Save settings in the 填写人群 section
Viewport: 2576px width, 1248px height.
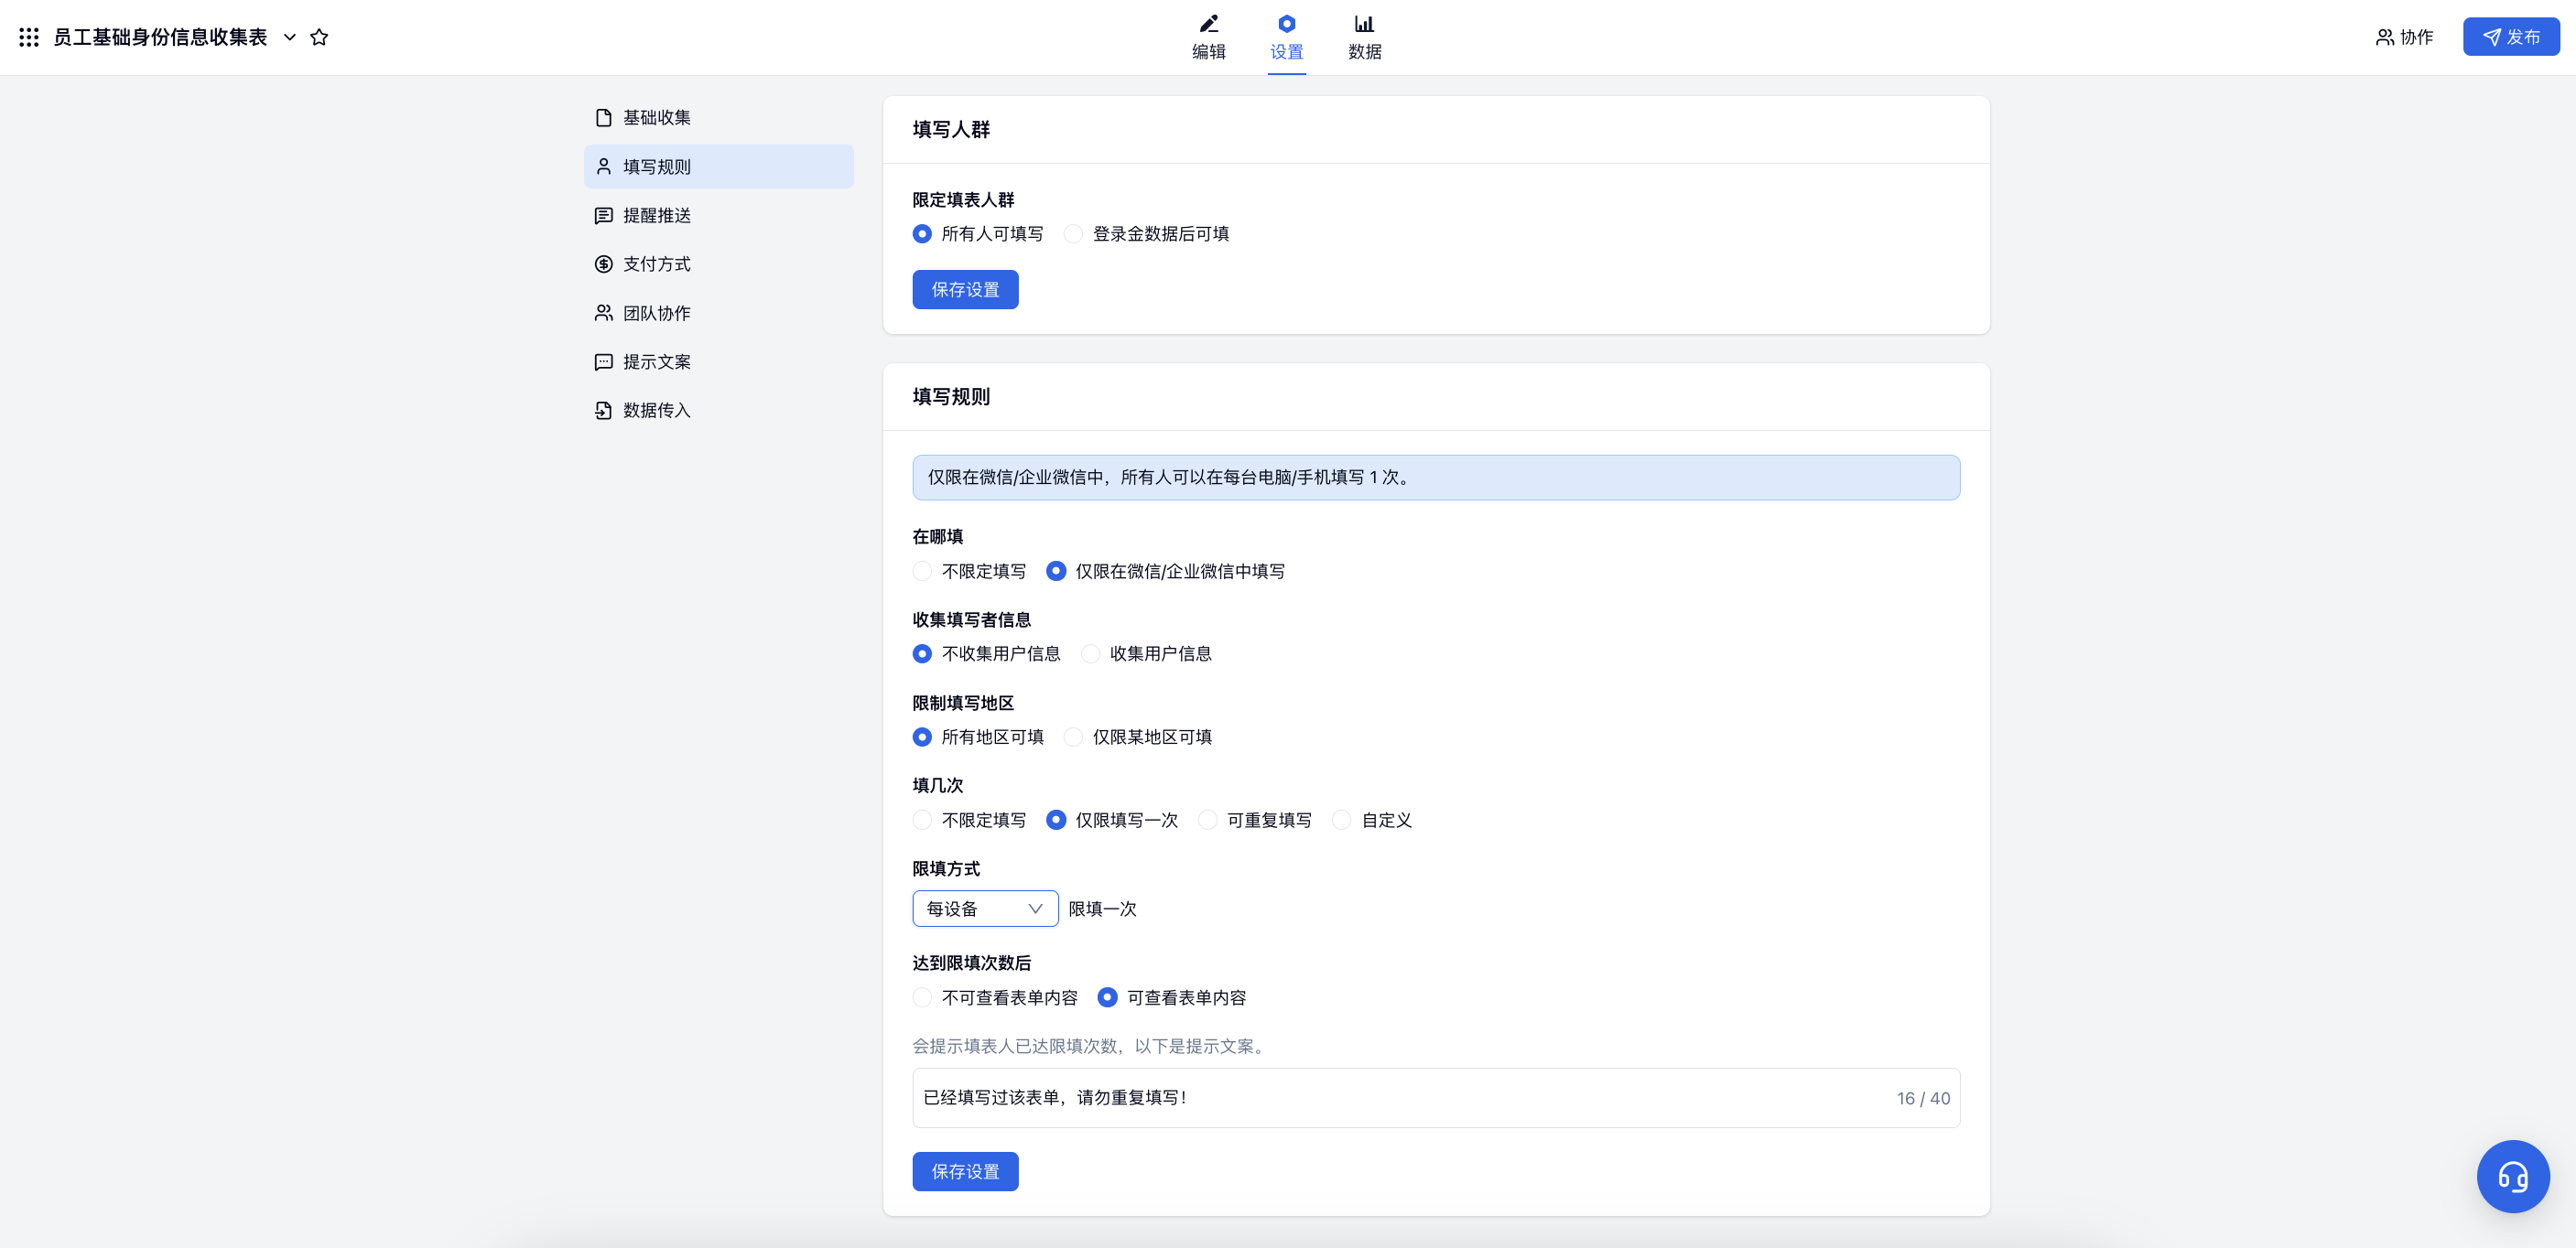[965, 290]
